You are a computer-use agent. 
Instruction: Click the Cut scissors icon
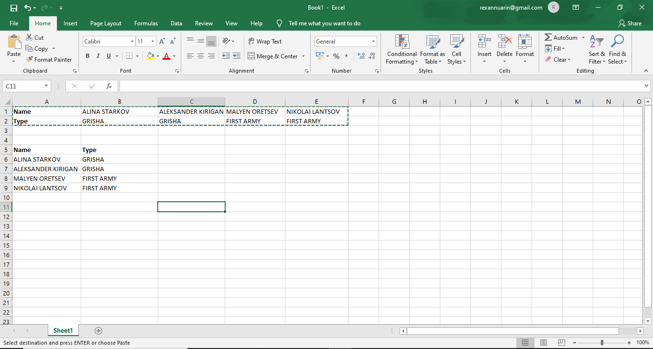[29, 37]
